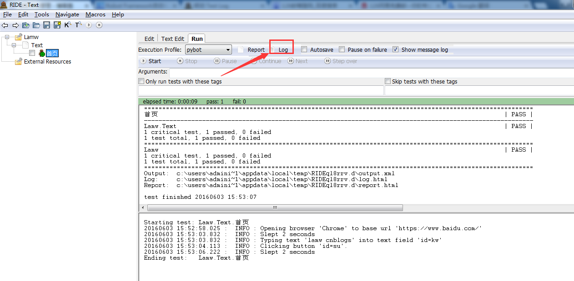
Task: Open the Tools menu
Action: (42, 15)
